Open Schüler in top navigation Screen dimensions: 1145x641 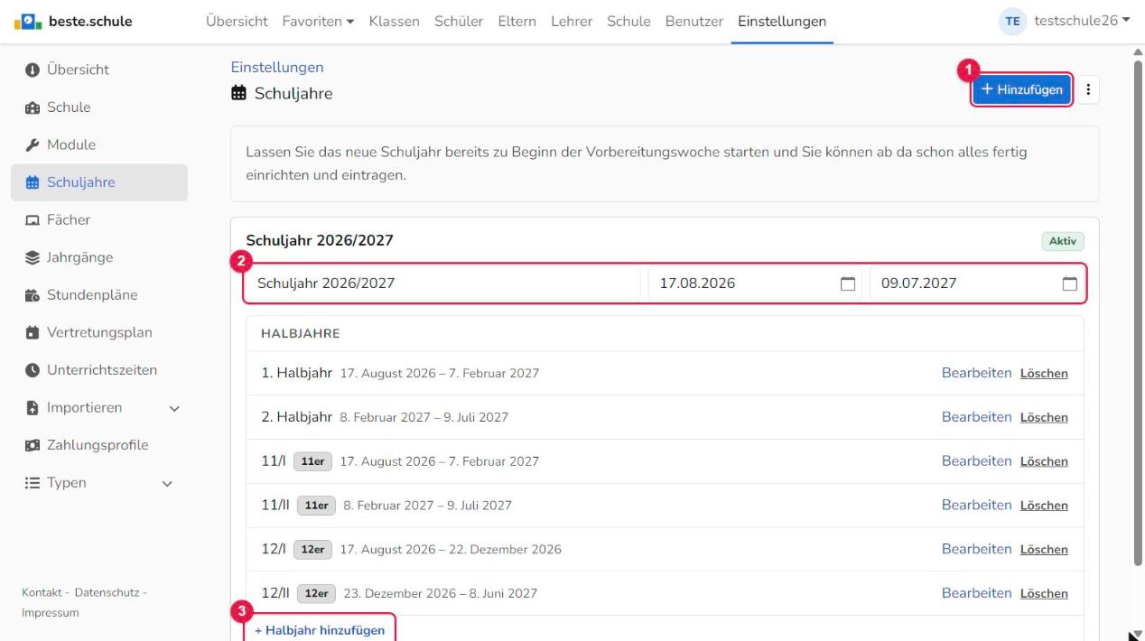point(459,21)
